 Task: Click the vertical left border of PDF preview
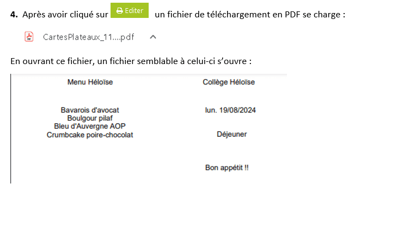point(11,129)
